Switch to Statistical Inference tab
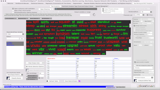 (x=37, y=3)
